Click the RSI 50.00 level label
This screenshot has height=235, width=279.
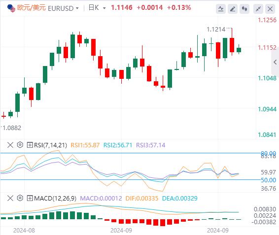click(268, 180)
